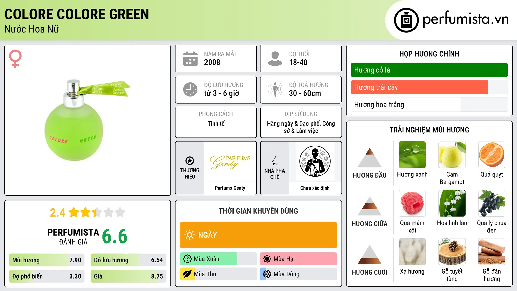Select the Quả mâm xôi note thumbnail
Image resolution: width=517 pixels, height=291 pixels.
coord(412,203)
